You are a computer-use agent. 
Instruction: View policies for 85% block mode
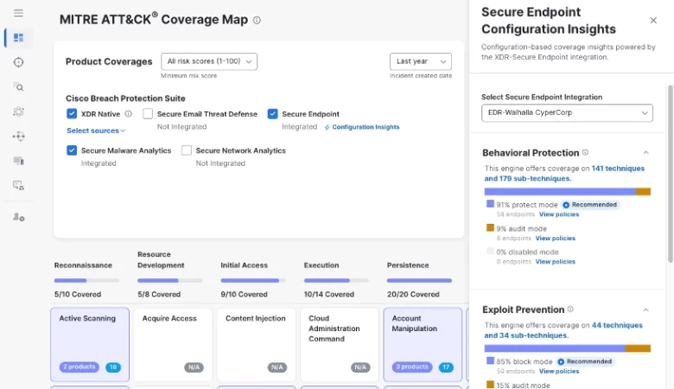(x=559, y=372)
